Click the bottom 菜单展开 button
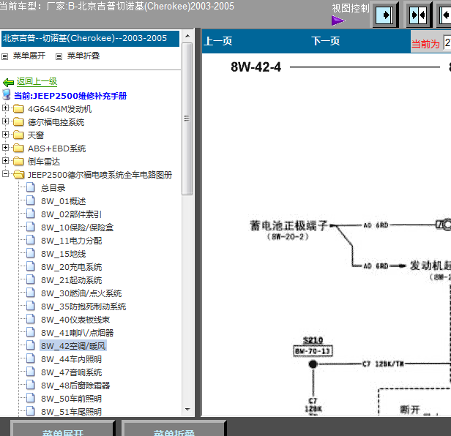451x436 pixels. coord(63,429)
